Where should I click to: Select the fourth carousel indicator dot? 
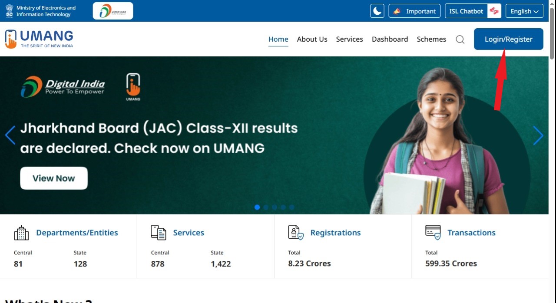[x=283, y=207]
